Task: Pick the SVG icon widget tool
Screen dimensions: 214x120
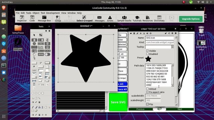Action: point(41,54)
